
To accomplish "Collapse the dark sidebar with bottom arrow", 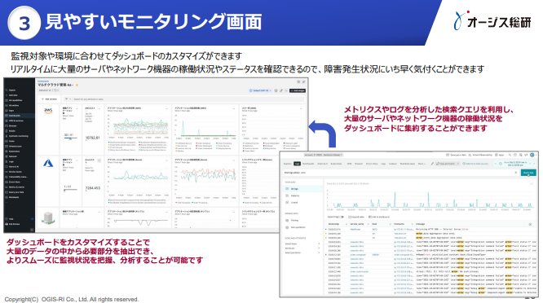I will (x=32, y=230).
